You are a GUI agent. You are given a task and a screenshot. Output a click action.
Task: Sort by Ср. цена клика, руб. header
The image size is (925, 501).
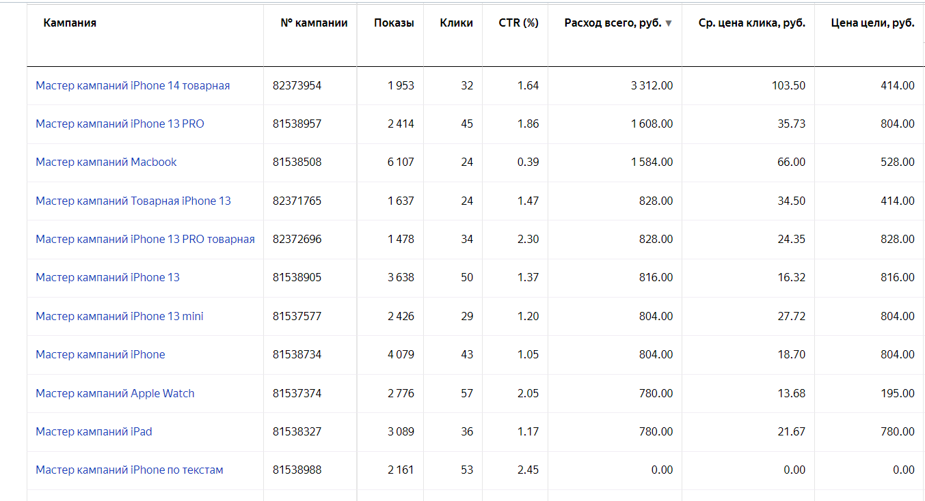[752, 23]
